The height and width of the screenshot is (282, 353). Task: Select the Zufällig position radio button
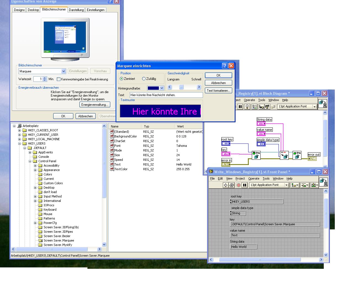[x=144, y=79]
